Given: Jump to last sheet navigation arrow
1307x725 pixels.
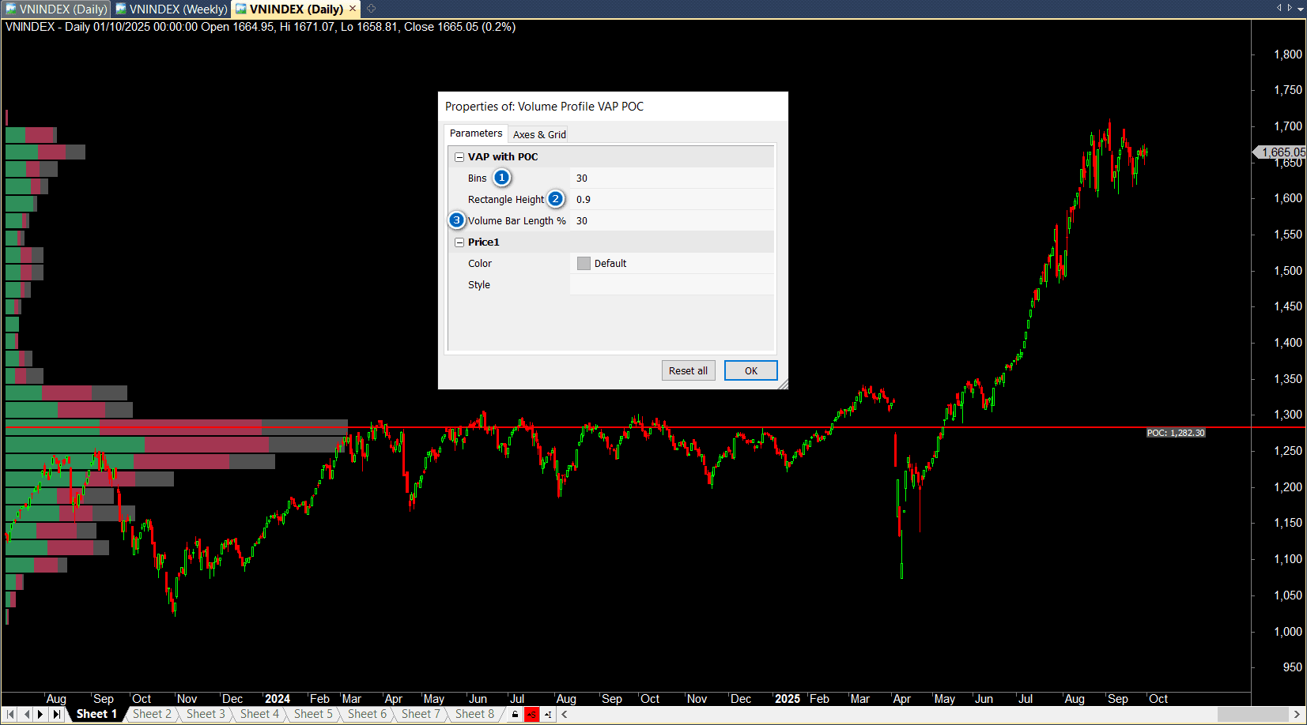Looking at the screenshot, I should click(56, 714).
